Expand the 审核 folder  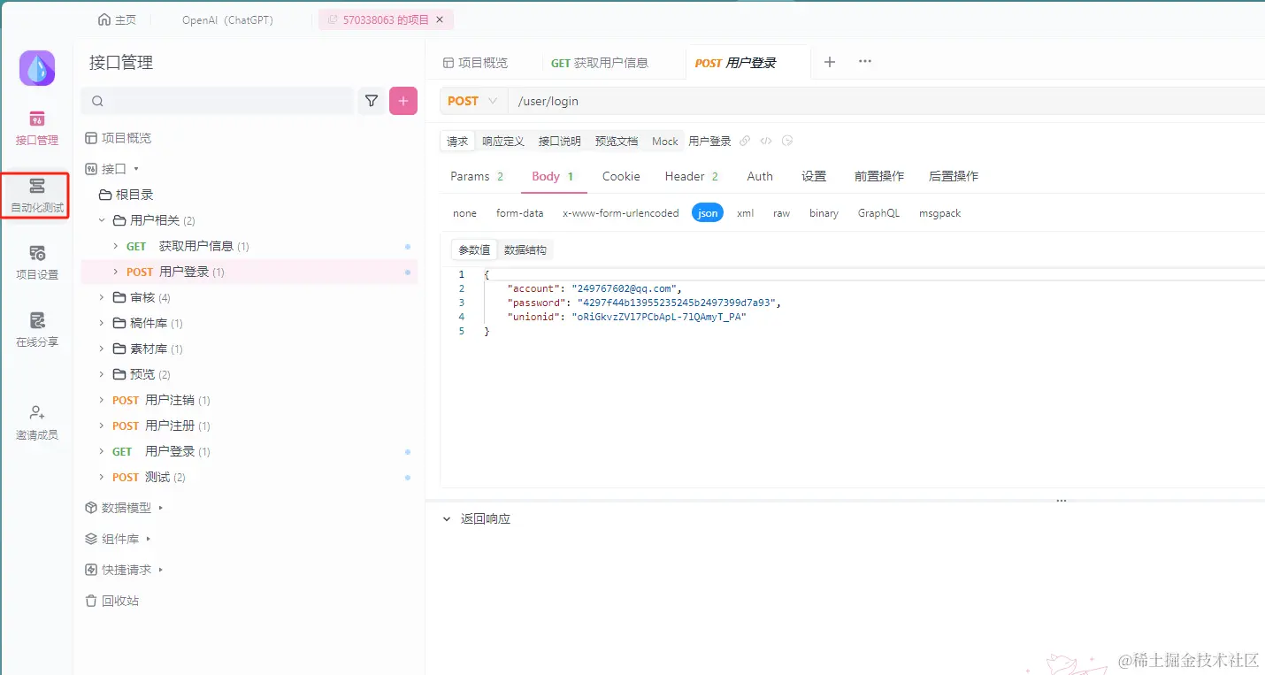pos(102,297)
